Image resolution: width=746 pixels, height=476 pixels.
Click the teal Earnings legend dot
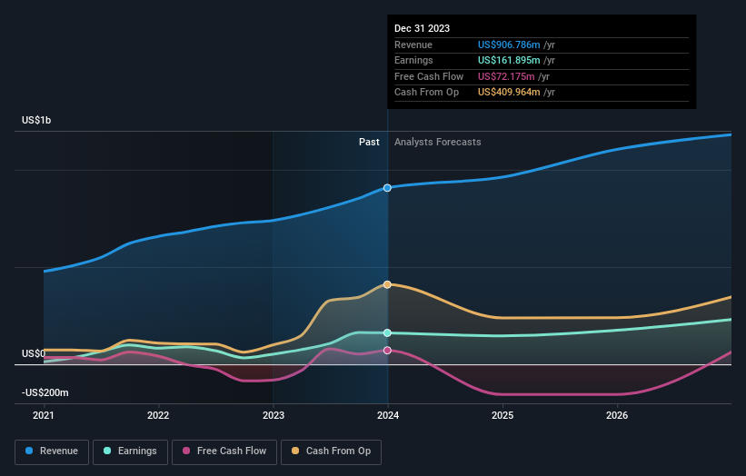(107, 451)
